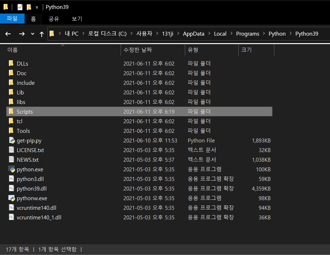Navigate to 내 PC in breadcrumb
This screenshot has width=330, height=255.
pos(72,33)
